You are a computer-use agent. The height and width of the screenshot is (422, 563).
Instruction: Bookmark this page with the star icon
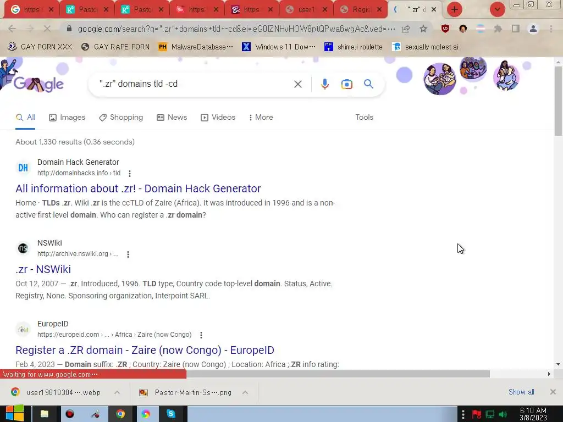point(423,29)
